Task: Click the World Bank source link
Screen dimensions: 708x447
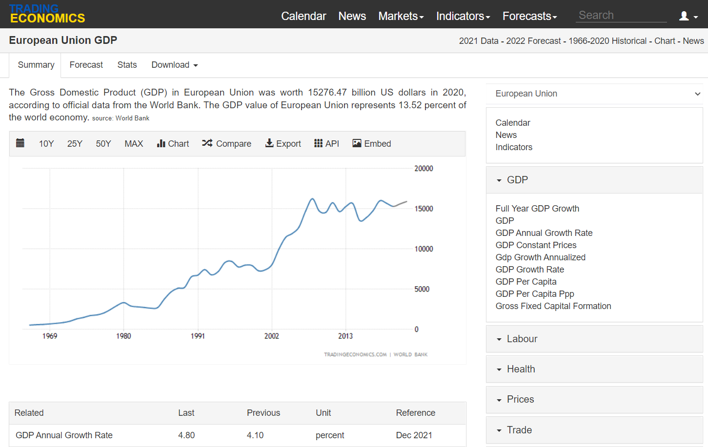Action: pyautogui.click(x=132, y=118)
